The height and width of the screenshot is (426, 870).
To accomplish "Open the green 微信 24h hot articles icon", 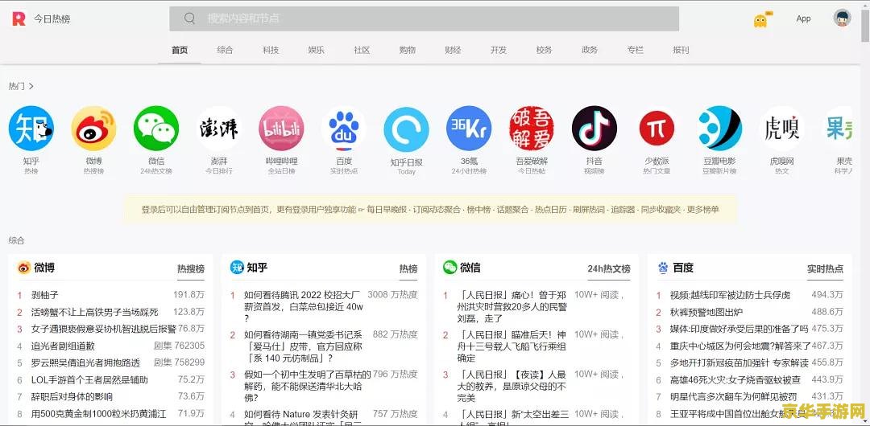I will [156, 129].
